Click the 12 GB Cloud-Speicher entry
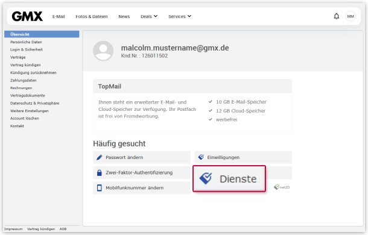 pyautogui.click(x=241, y=111)
